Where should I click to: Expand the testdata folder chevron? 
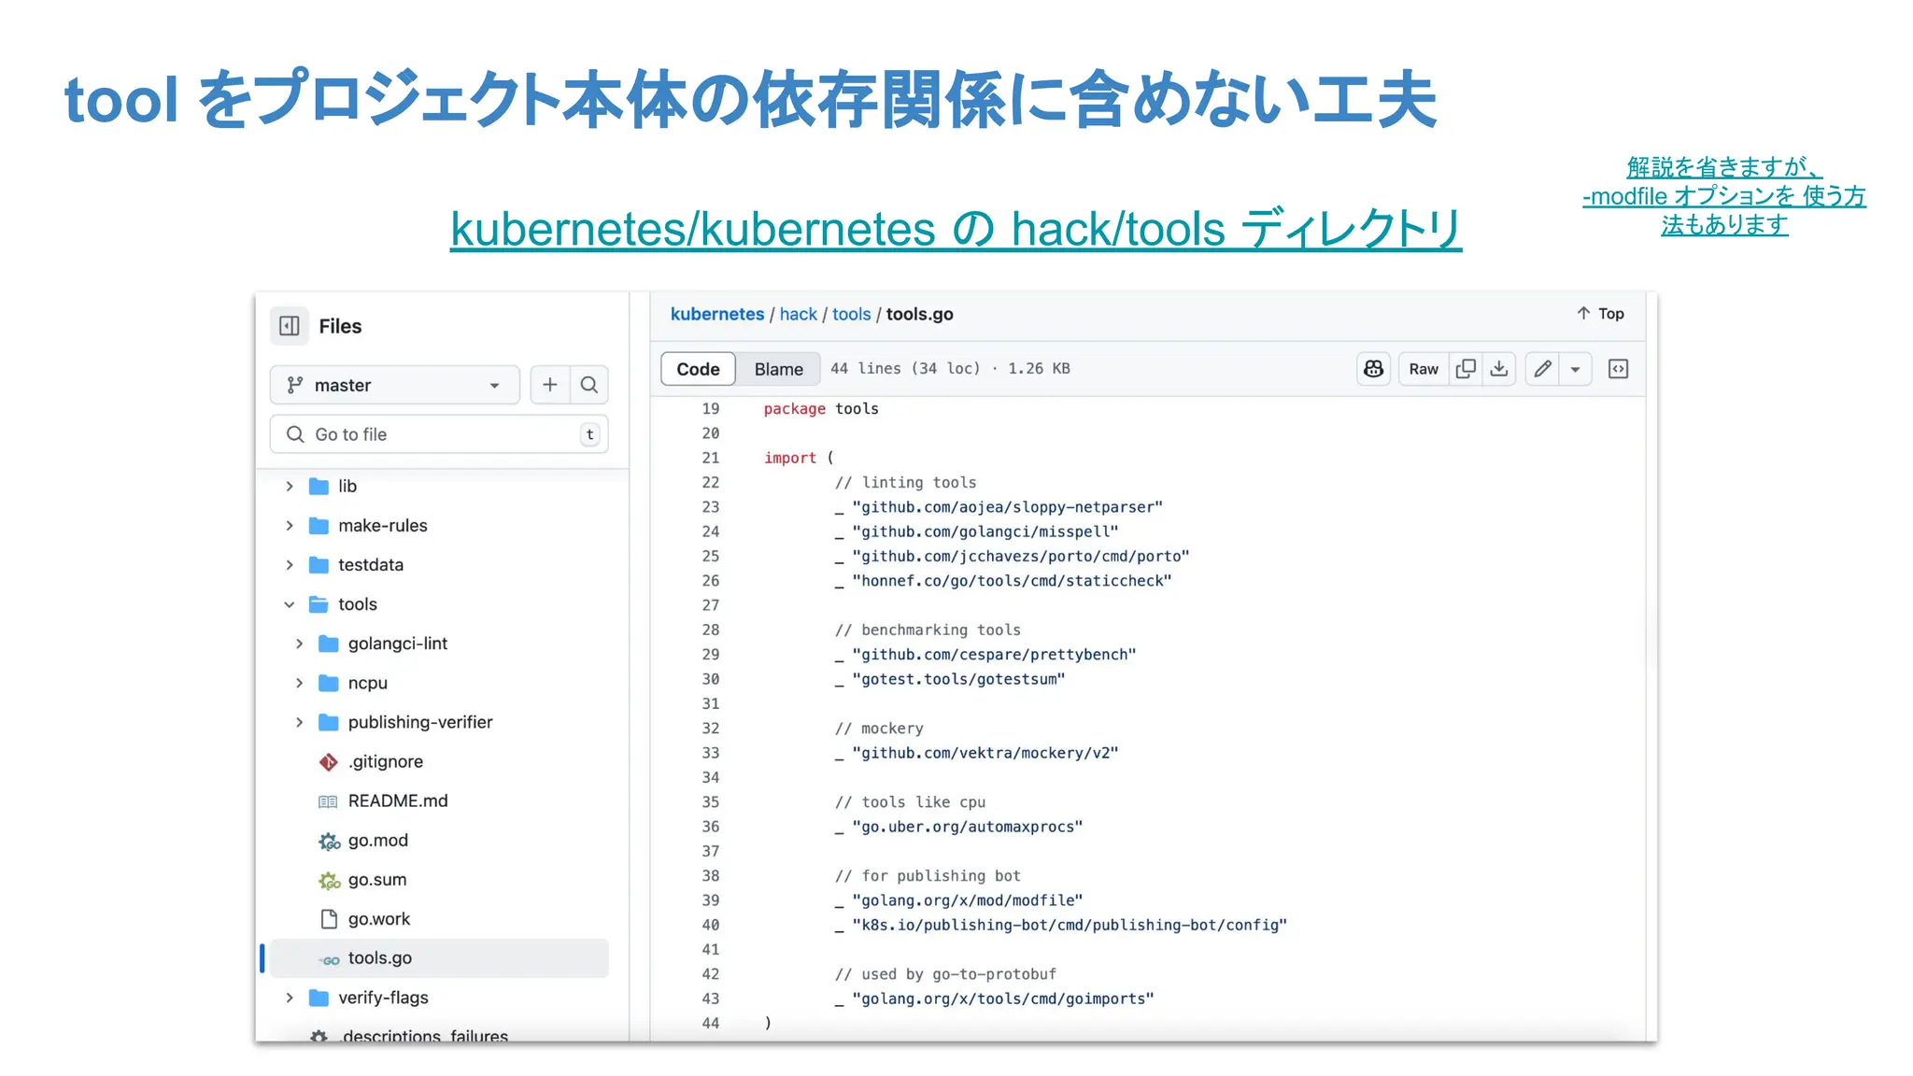[x=290, y=565]
